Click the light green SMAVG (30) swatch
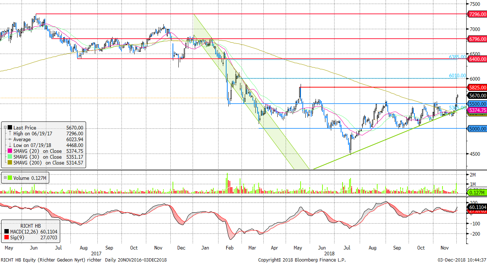Image resolution: width=487 pixels, height=263 pixels. pyautogui.click(x=10, y=157)
